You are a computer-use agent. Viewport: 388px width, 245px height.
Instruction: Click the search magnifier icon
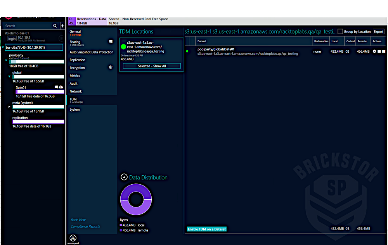(55, 26)
